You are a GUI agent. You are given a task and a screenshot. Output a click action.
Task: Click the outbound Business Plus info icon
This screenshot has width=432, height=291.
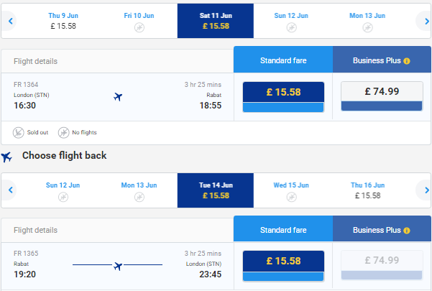[407, 61]
